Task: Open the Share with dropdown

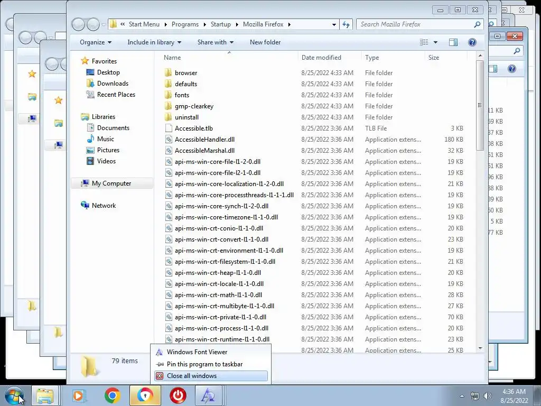Action: [216, 42]
